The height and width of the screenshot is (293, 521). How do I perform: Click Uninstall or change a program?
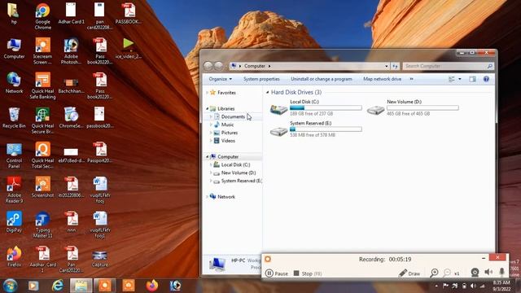pos(322,79)
